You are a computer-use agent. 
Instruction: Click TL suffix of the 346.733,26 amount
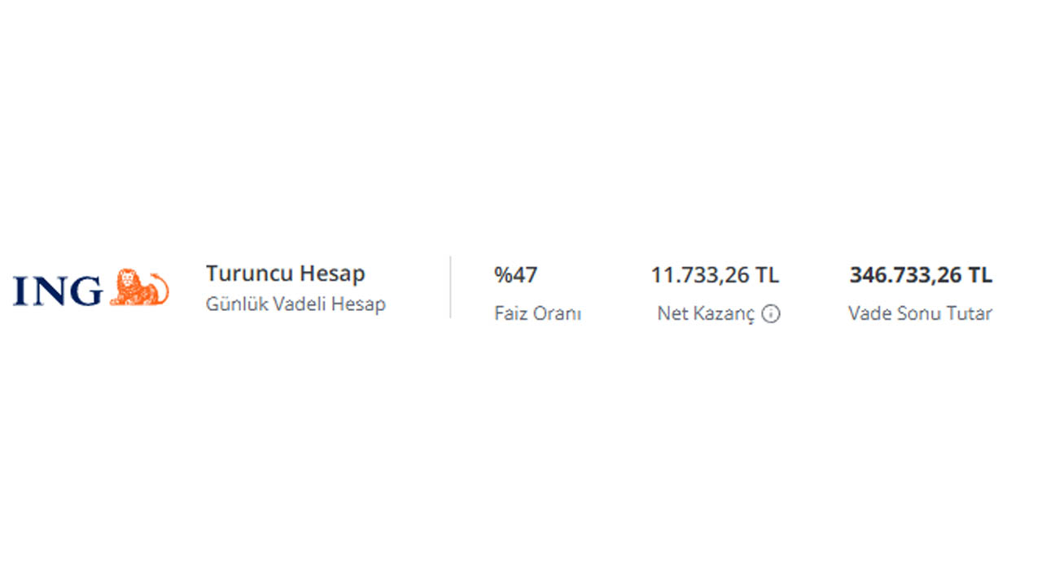pyautogui.click(x=980, y=275)
